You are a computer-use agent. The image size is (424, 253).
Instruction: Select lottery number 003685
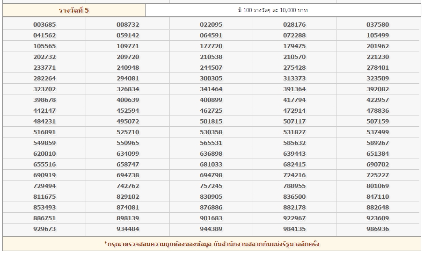click(x=44, y=25)
